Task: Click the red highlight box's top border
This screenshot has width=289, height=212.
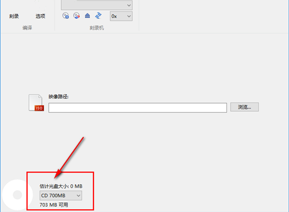Action: click(x=60, y=172)
